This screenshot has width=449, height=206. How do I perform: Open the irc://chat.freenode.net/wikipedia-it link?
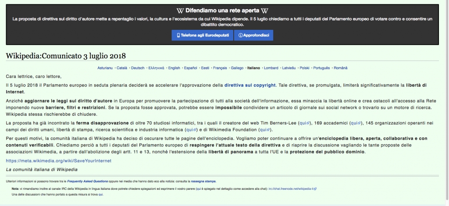292,189
